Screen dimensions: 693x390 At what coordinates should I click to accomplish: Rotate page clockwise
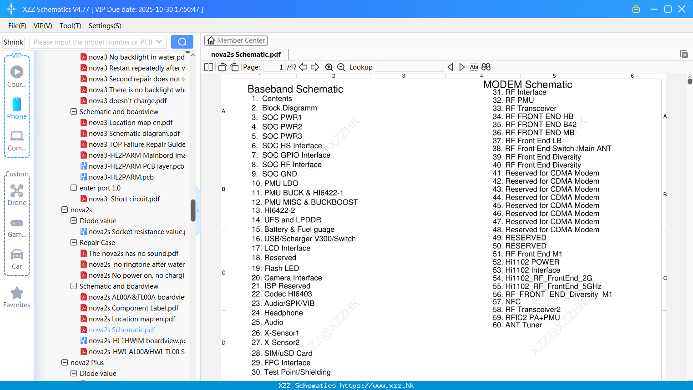pyautogui.click(x=235, y=67)
